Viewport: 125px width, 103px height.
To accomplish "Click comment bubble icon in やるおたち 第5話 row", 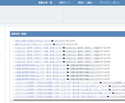I will (x=101, y=48).
